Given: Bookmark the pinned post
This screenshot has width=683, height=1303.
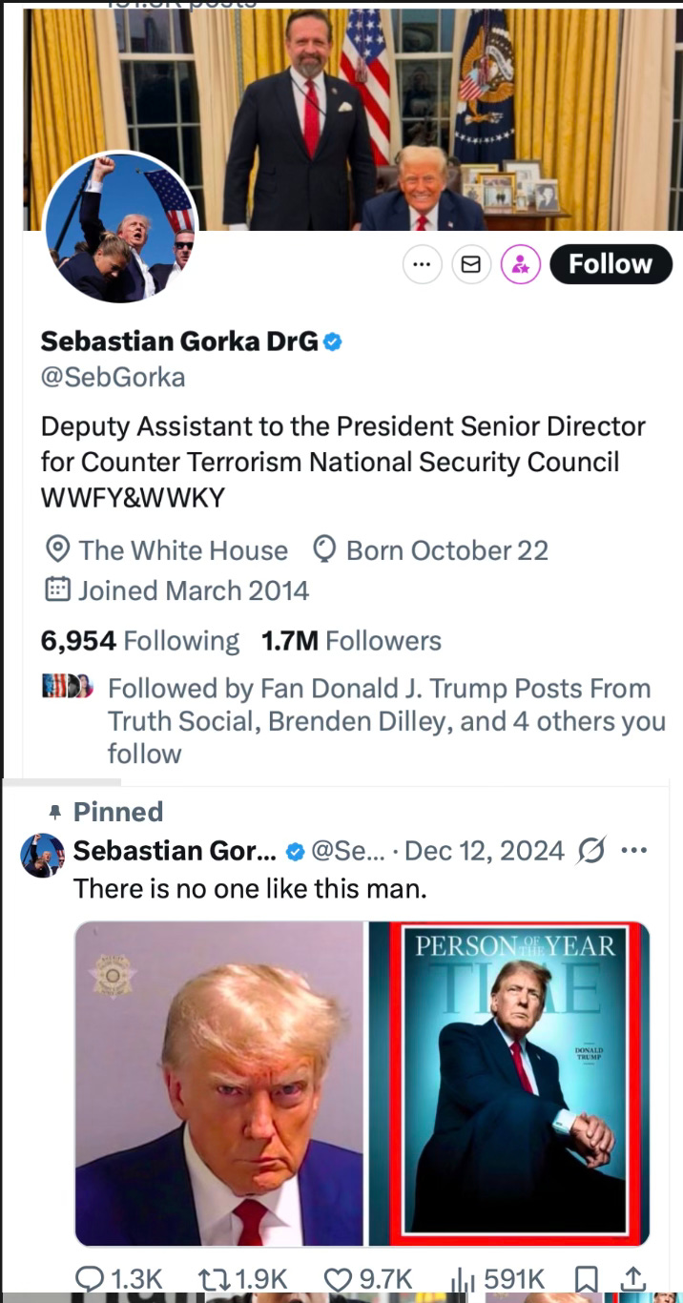Looking at the screenshot, I should tap(589, 1277).
